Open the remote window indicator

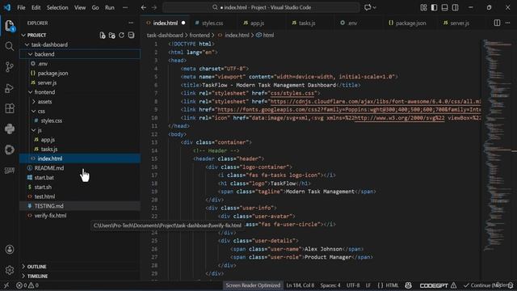coord(6,285)
